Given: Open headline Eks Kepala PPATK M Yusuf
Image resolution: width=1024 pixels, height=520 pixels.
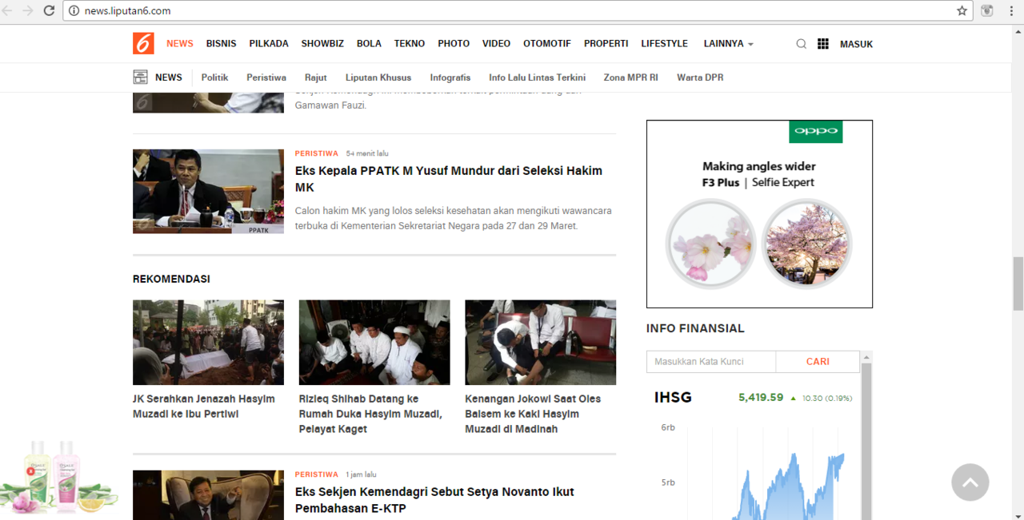Looking at the screenshot, I should coord(449,179).
